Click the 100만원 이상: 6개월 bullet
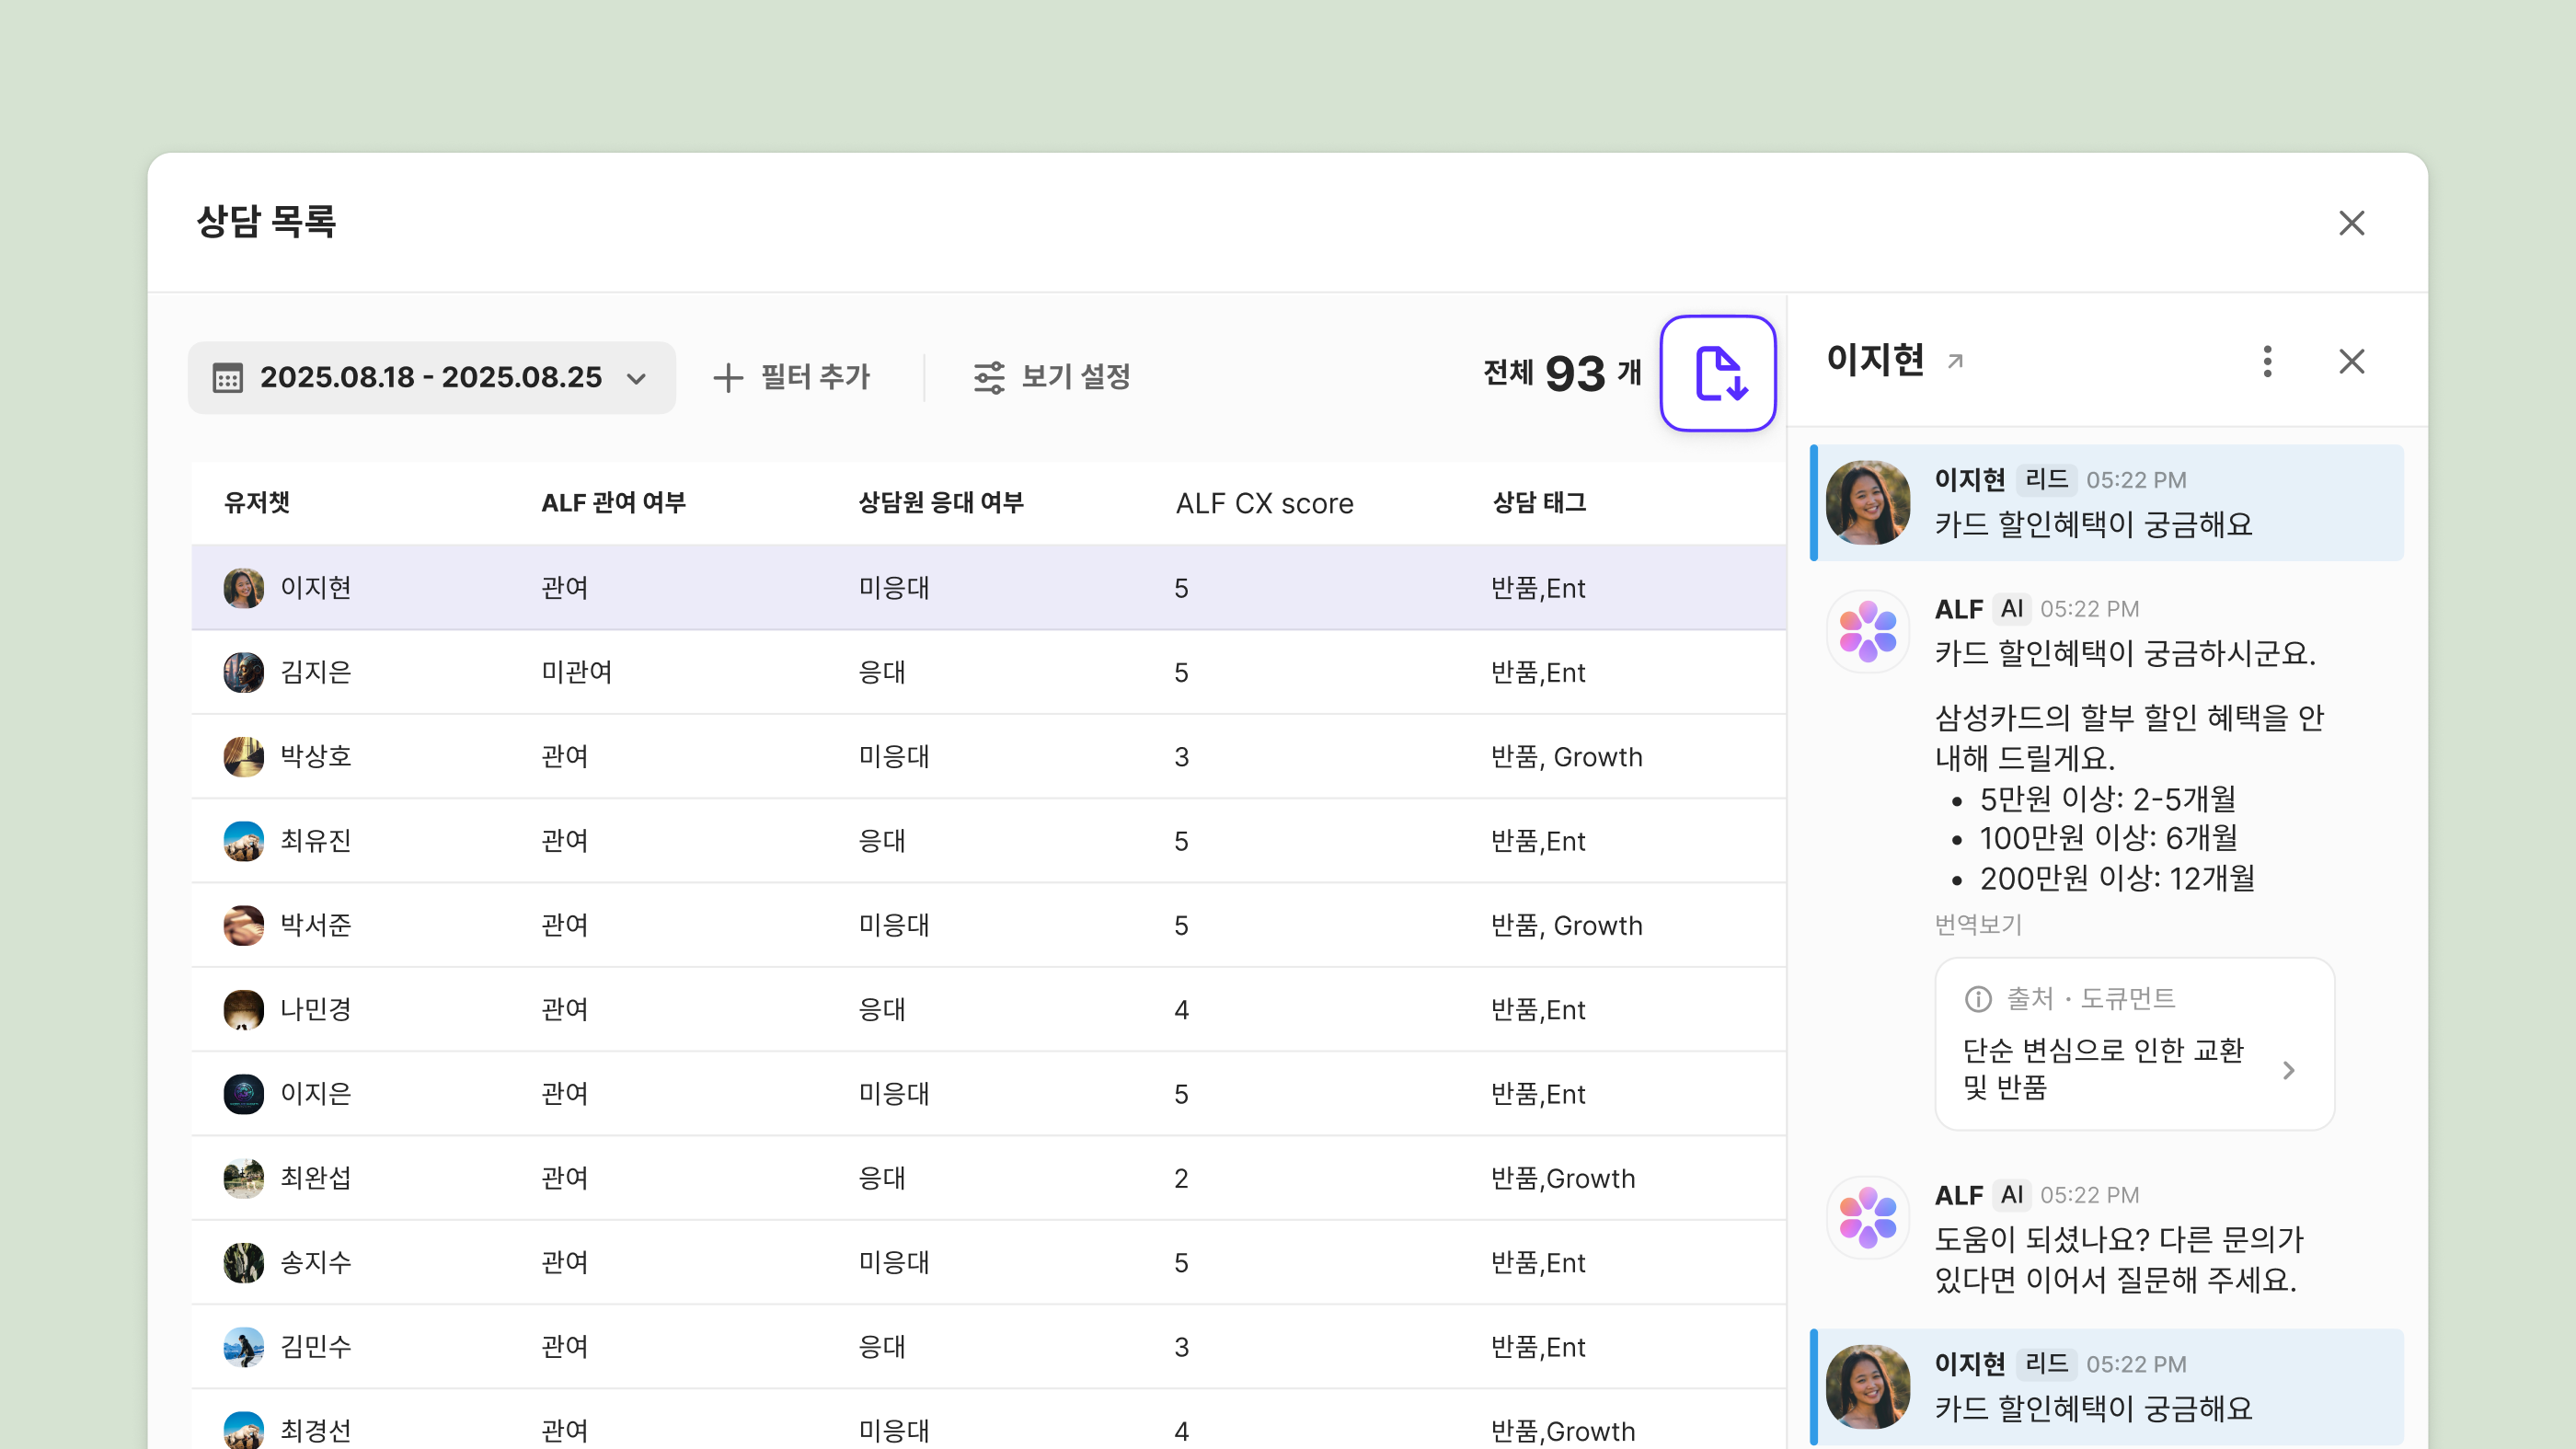2576x1449 pixels. pos(2108,838)
